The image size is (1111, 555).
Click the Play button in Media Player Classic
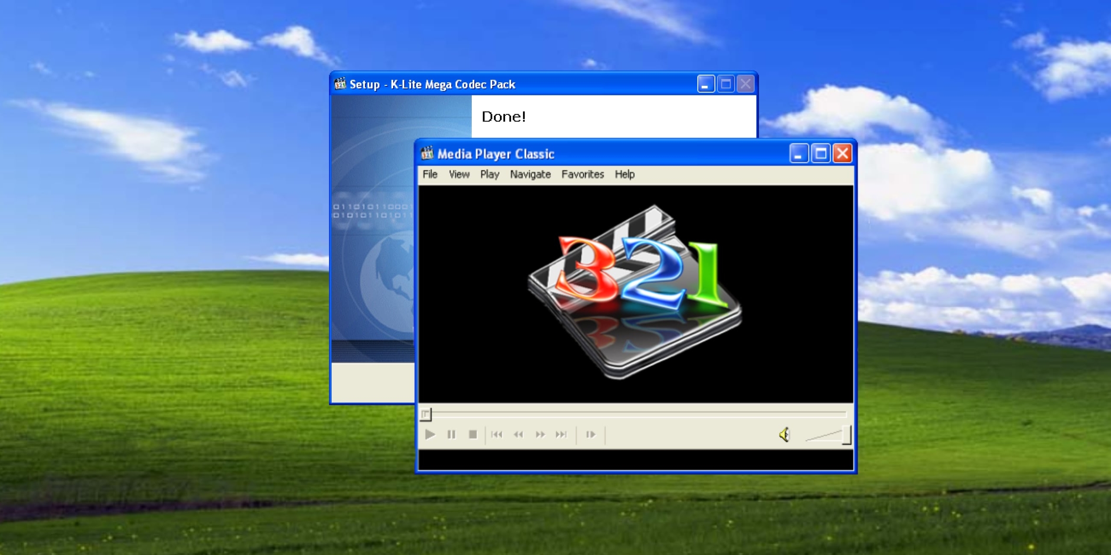pos(430,434)
